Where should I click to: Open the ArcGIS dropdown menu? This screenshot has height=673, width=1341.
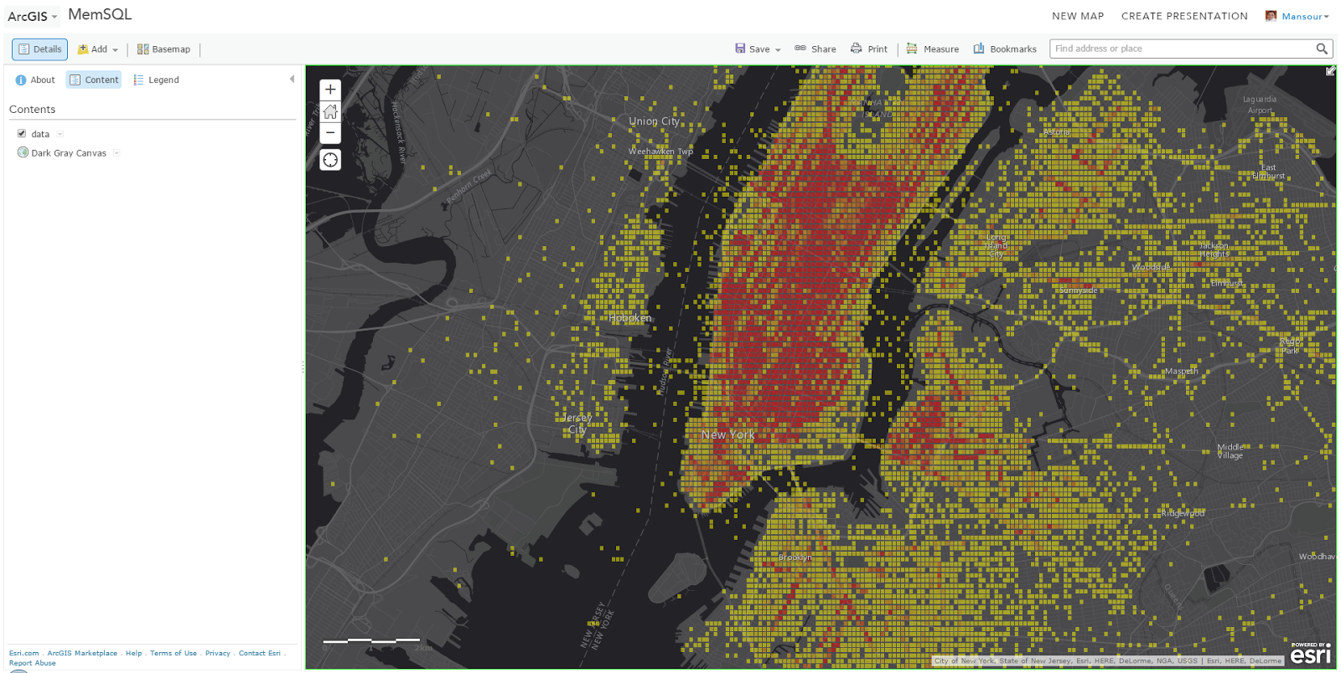click(x=33, y=16)
